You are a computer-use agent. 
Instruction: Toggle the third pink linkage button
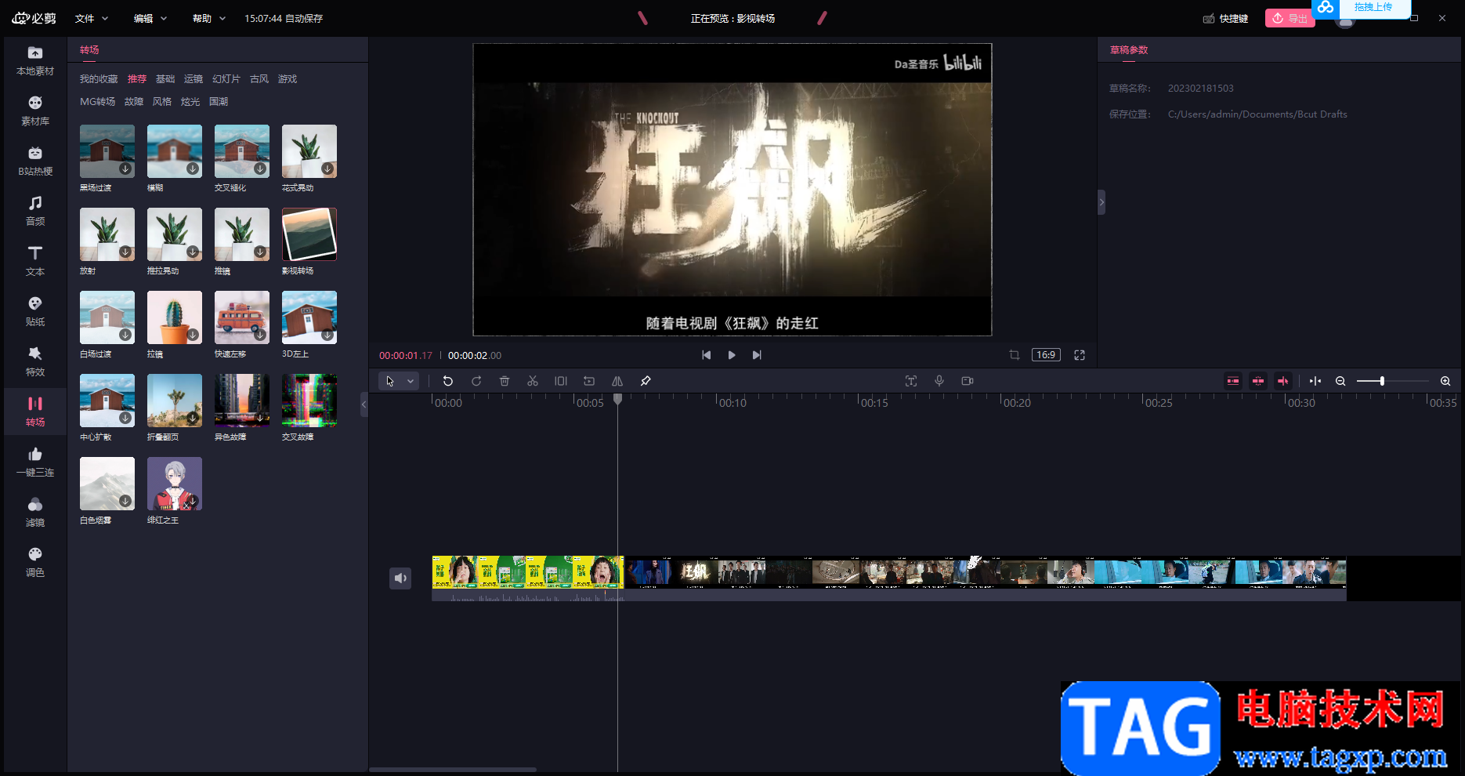(1283, 381)
